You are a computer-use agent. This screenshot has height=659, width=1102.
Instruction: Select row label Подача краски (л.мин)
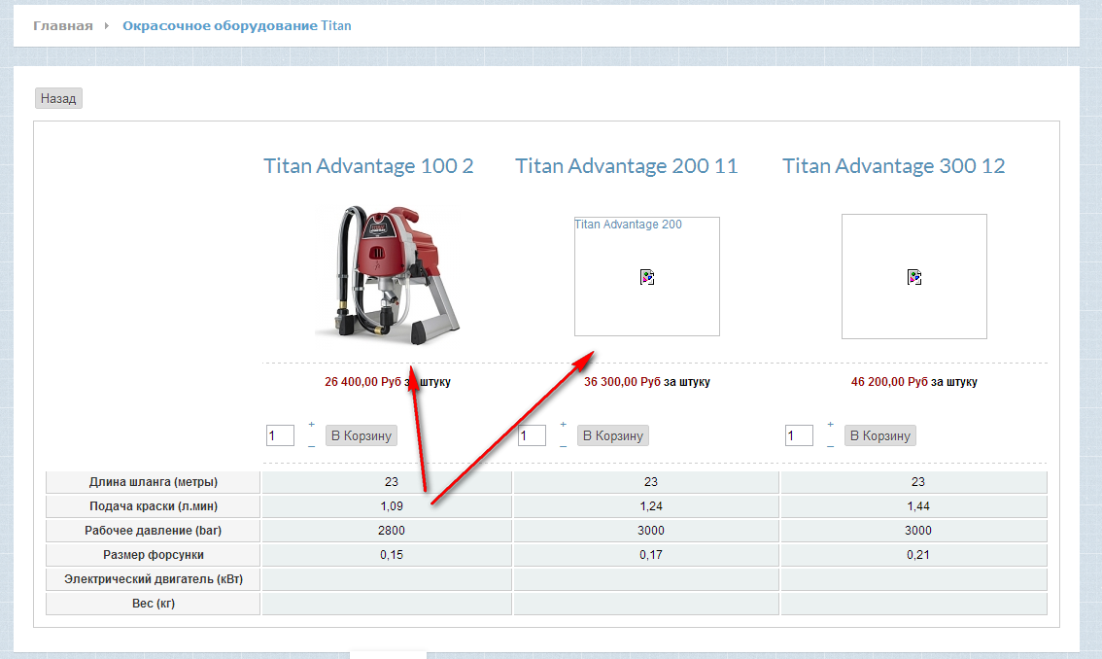(x=154, y=506)
